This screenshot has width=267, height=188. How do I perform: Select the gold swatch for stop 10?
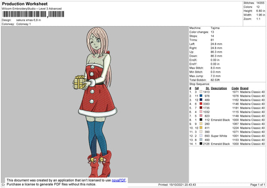(201, 128)
